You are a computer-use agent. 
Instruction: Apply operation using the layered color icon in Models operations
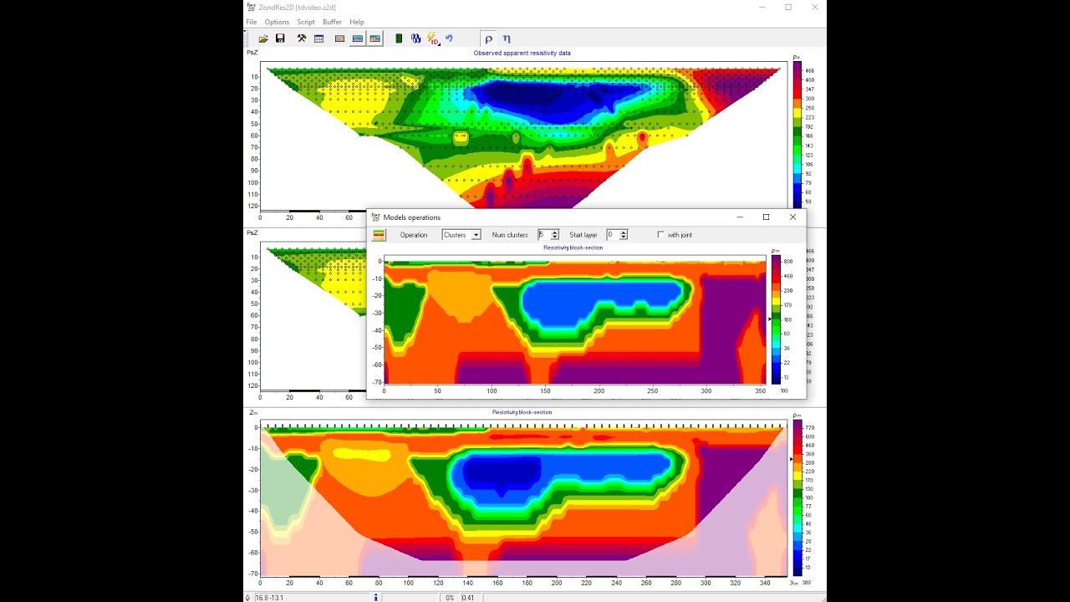379,235
